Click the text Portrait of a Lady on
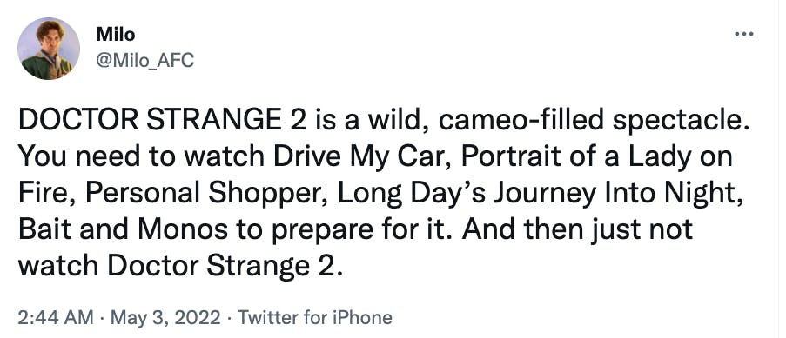786x338 pixels. coord(596,158)
